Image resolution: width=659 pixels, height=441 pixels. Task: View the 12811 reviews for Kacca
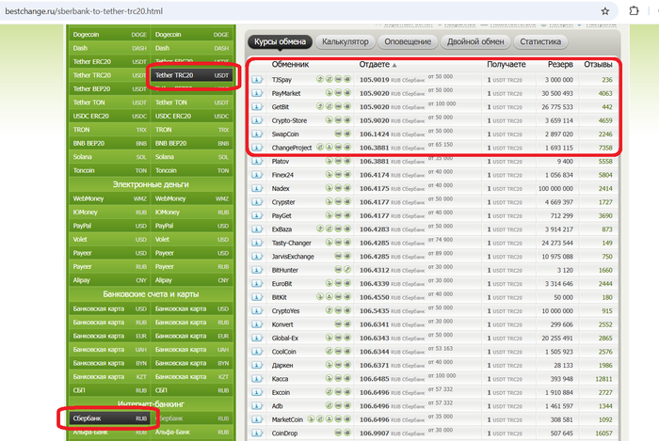pos(603,379)
